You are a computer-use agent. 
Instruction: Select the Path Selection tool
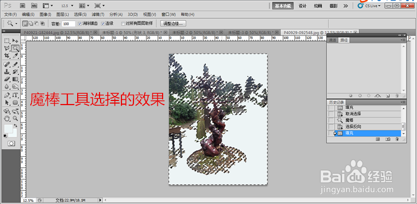click(x=7, y=103)
